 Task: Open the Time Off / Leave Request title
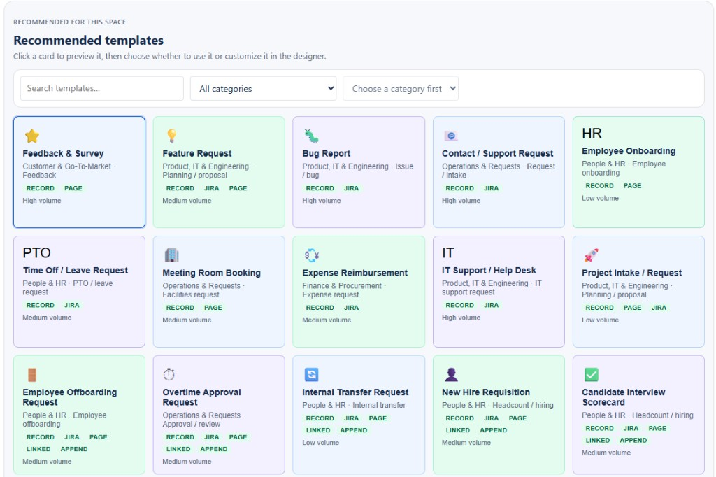(76, 271)
